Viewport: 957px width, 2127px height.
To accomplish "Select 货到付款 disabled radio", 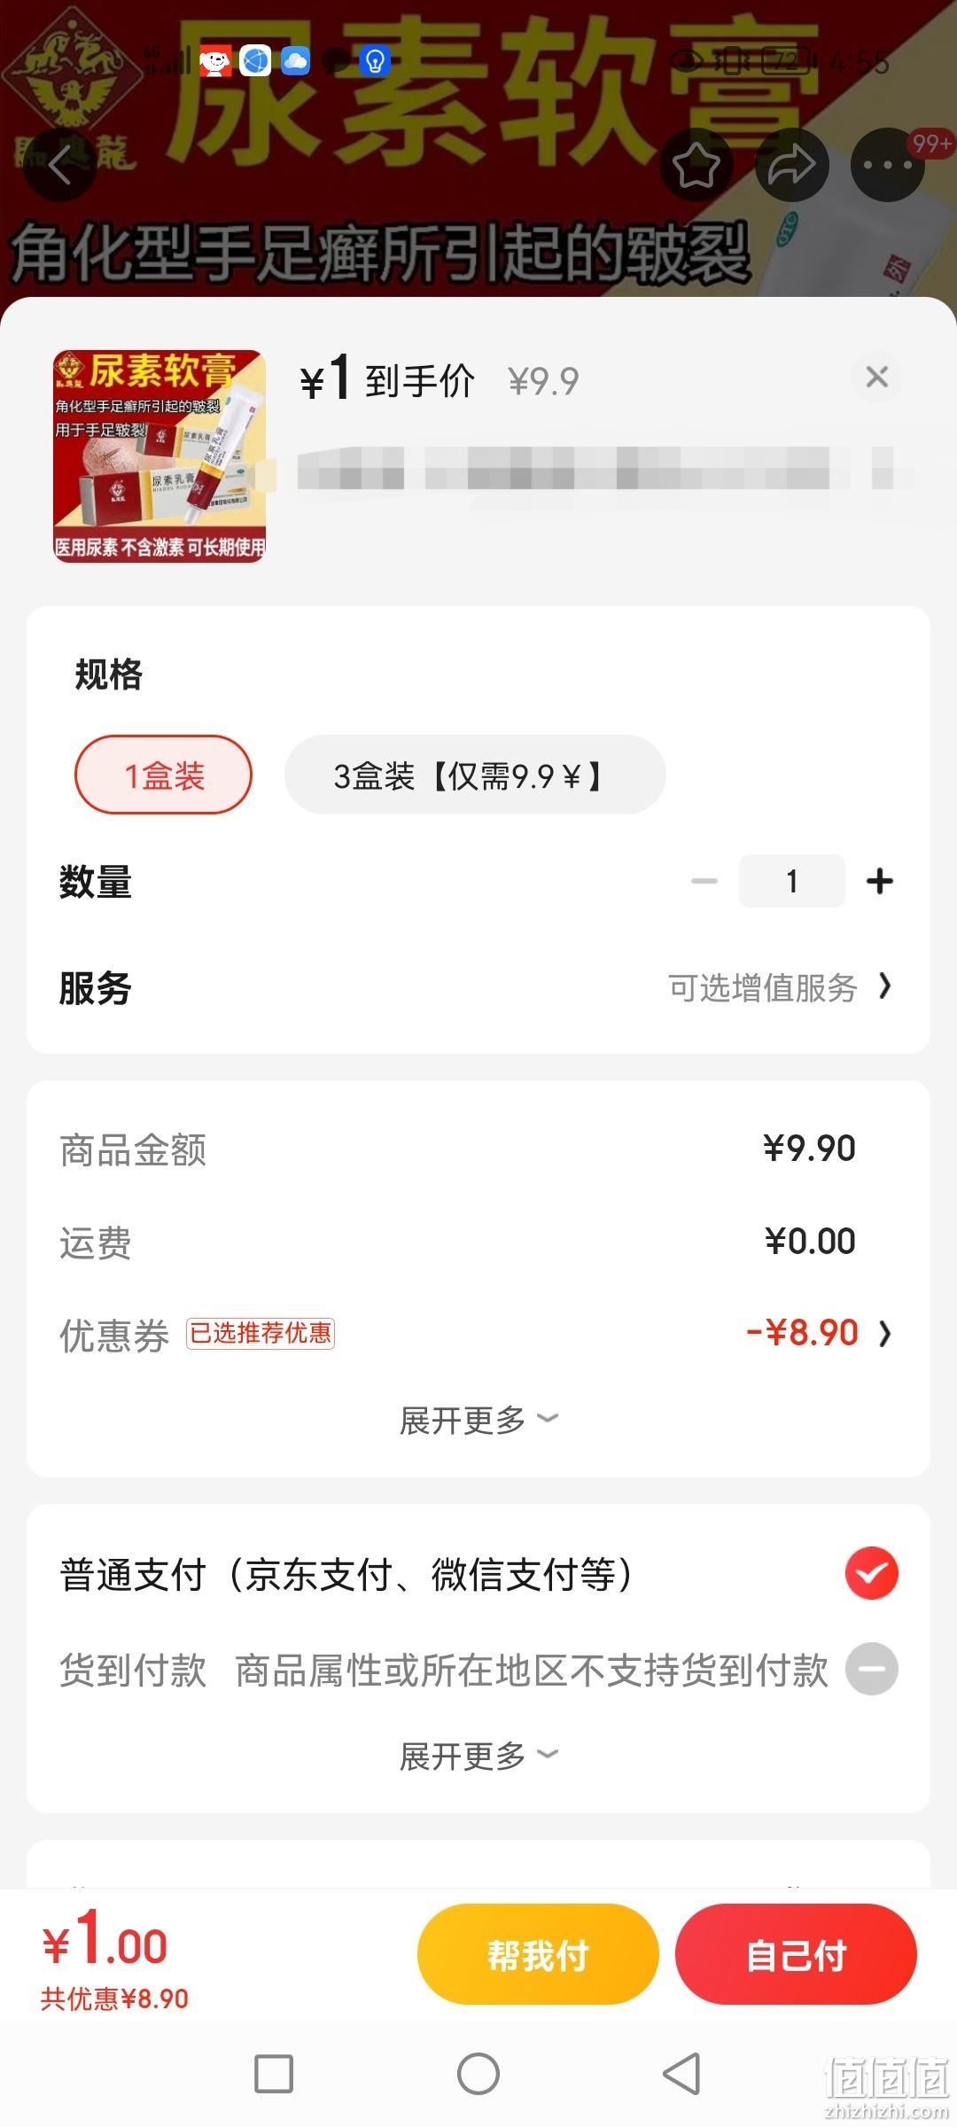I will click(872, 1669).
